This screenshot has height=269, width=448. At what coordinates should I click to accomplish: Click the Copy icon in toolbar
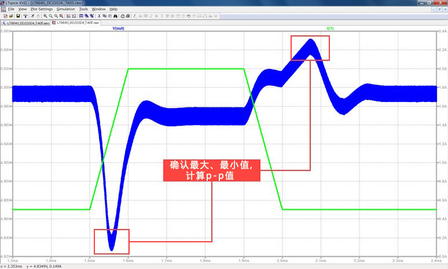coord(104,16)
